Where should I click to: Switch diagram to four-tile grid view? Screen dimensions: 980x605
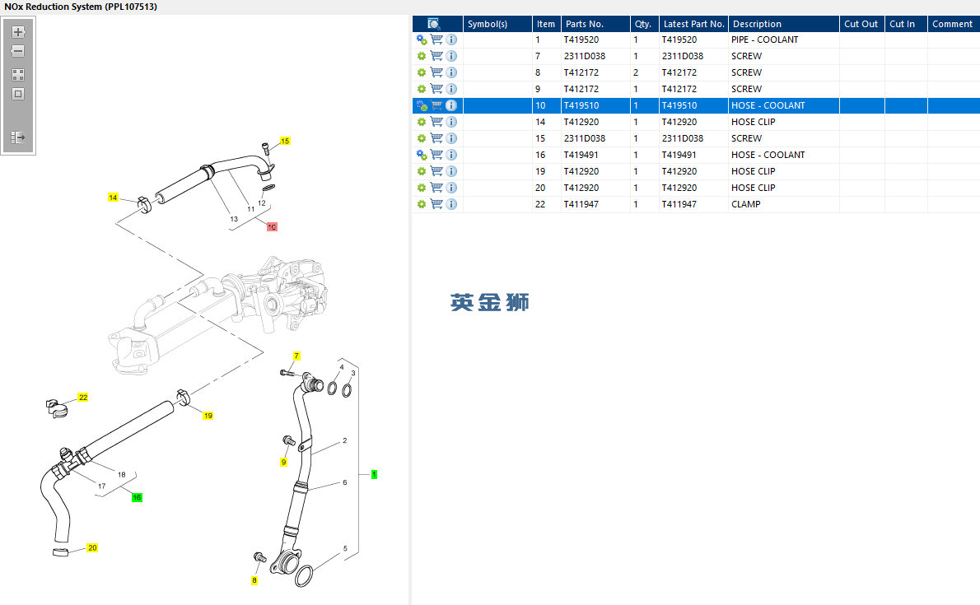[18, 75]
